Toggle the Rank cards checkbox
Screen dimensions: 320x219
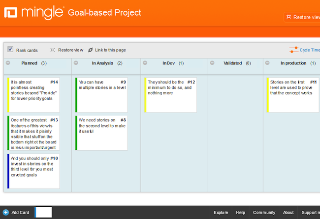click(x=10, y=50)
